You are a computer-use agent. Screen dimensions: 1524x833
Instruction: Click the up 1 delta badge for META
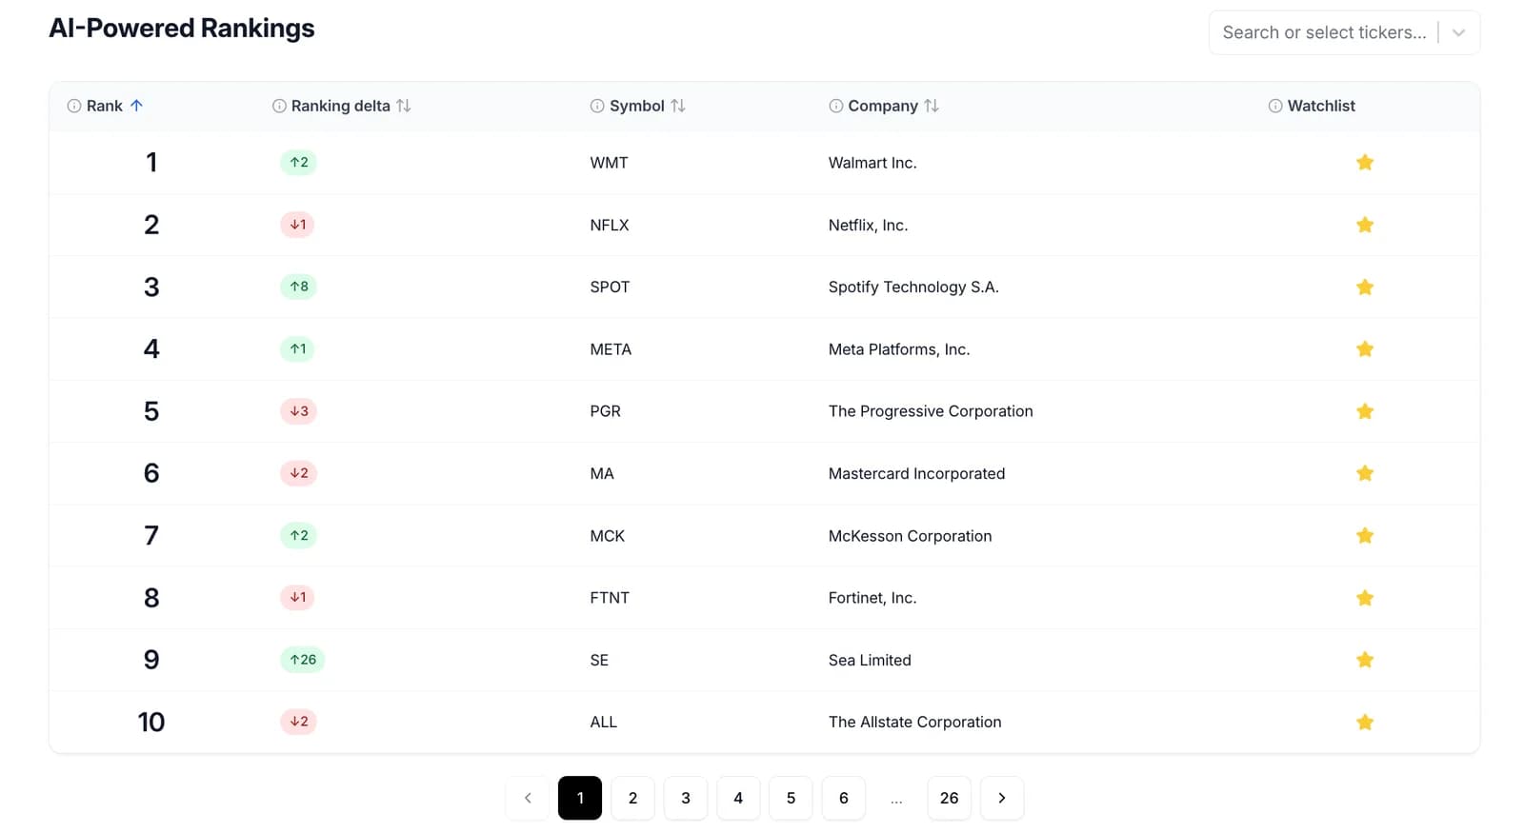tap(298, 349)
